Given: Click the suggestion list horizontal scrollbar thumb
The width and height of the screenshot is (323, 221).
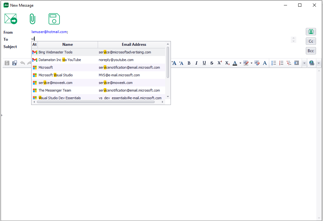Looking at the screenshot, I should [96, 102].
